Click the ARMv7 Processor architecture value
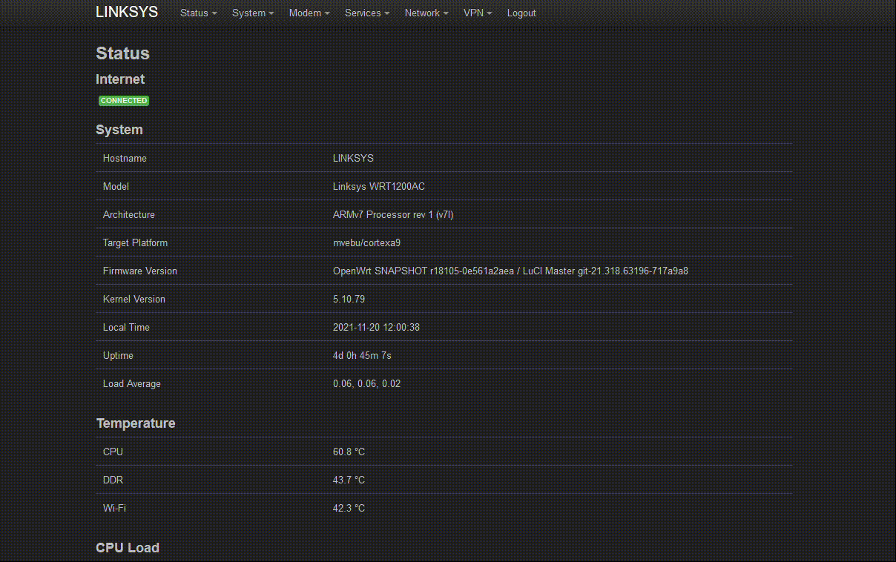 [x=393, y=214]
